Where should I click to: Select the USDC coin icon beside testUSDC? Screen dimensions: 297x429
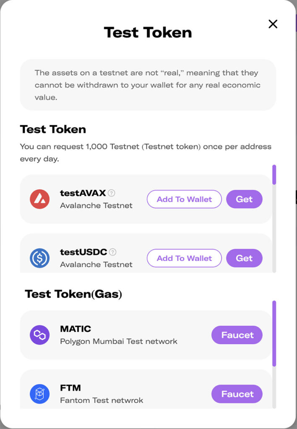pos(39,258)
